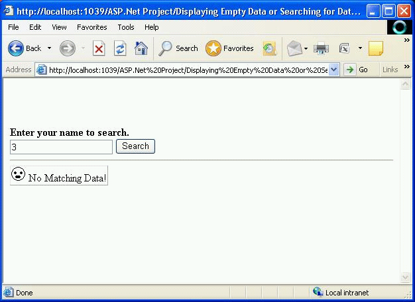Image resolution: width=415 pixels, height=302 pixels.
Task: Click the status bar page icon
Action: click(x=8, y=293)
